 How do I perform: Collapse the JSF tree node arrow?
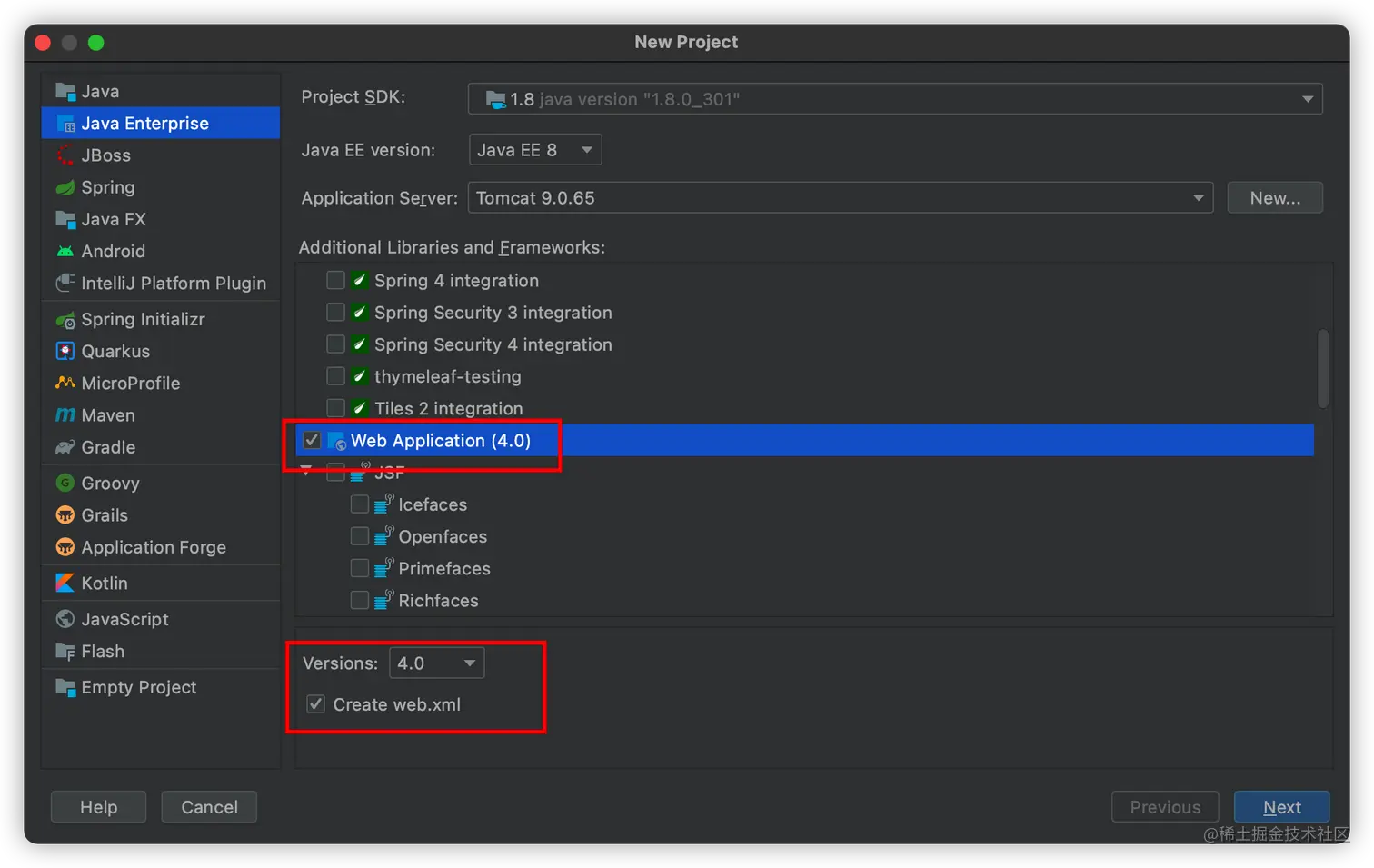coord(306,471)
